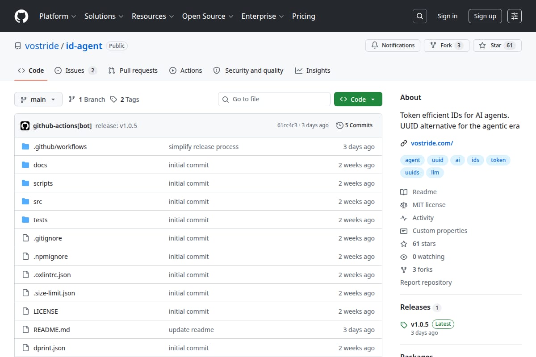This screenshot has height=357, width=536.
Task: Select the token topic tag
Action: 498,160
